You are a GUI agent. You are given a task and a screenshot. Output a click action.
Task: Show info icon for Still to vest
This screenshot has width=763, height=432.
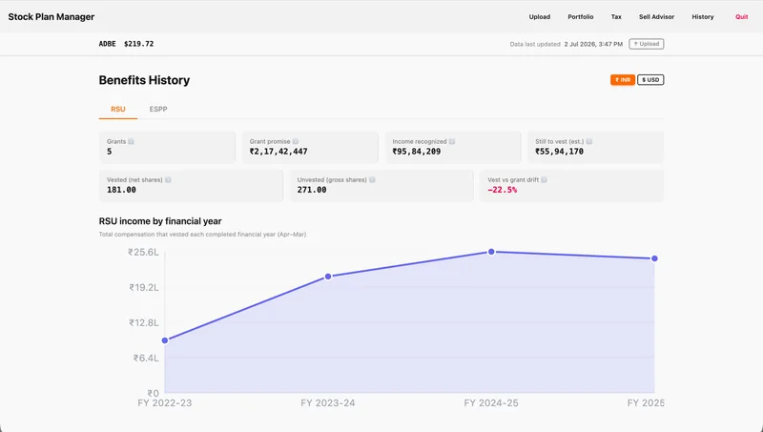point(589,141)
